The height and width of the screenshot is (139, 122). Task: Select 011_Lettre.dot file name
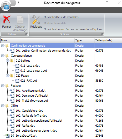30,66
